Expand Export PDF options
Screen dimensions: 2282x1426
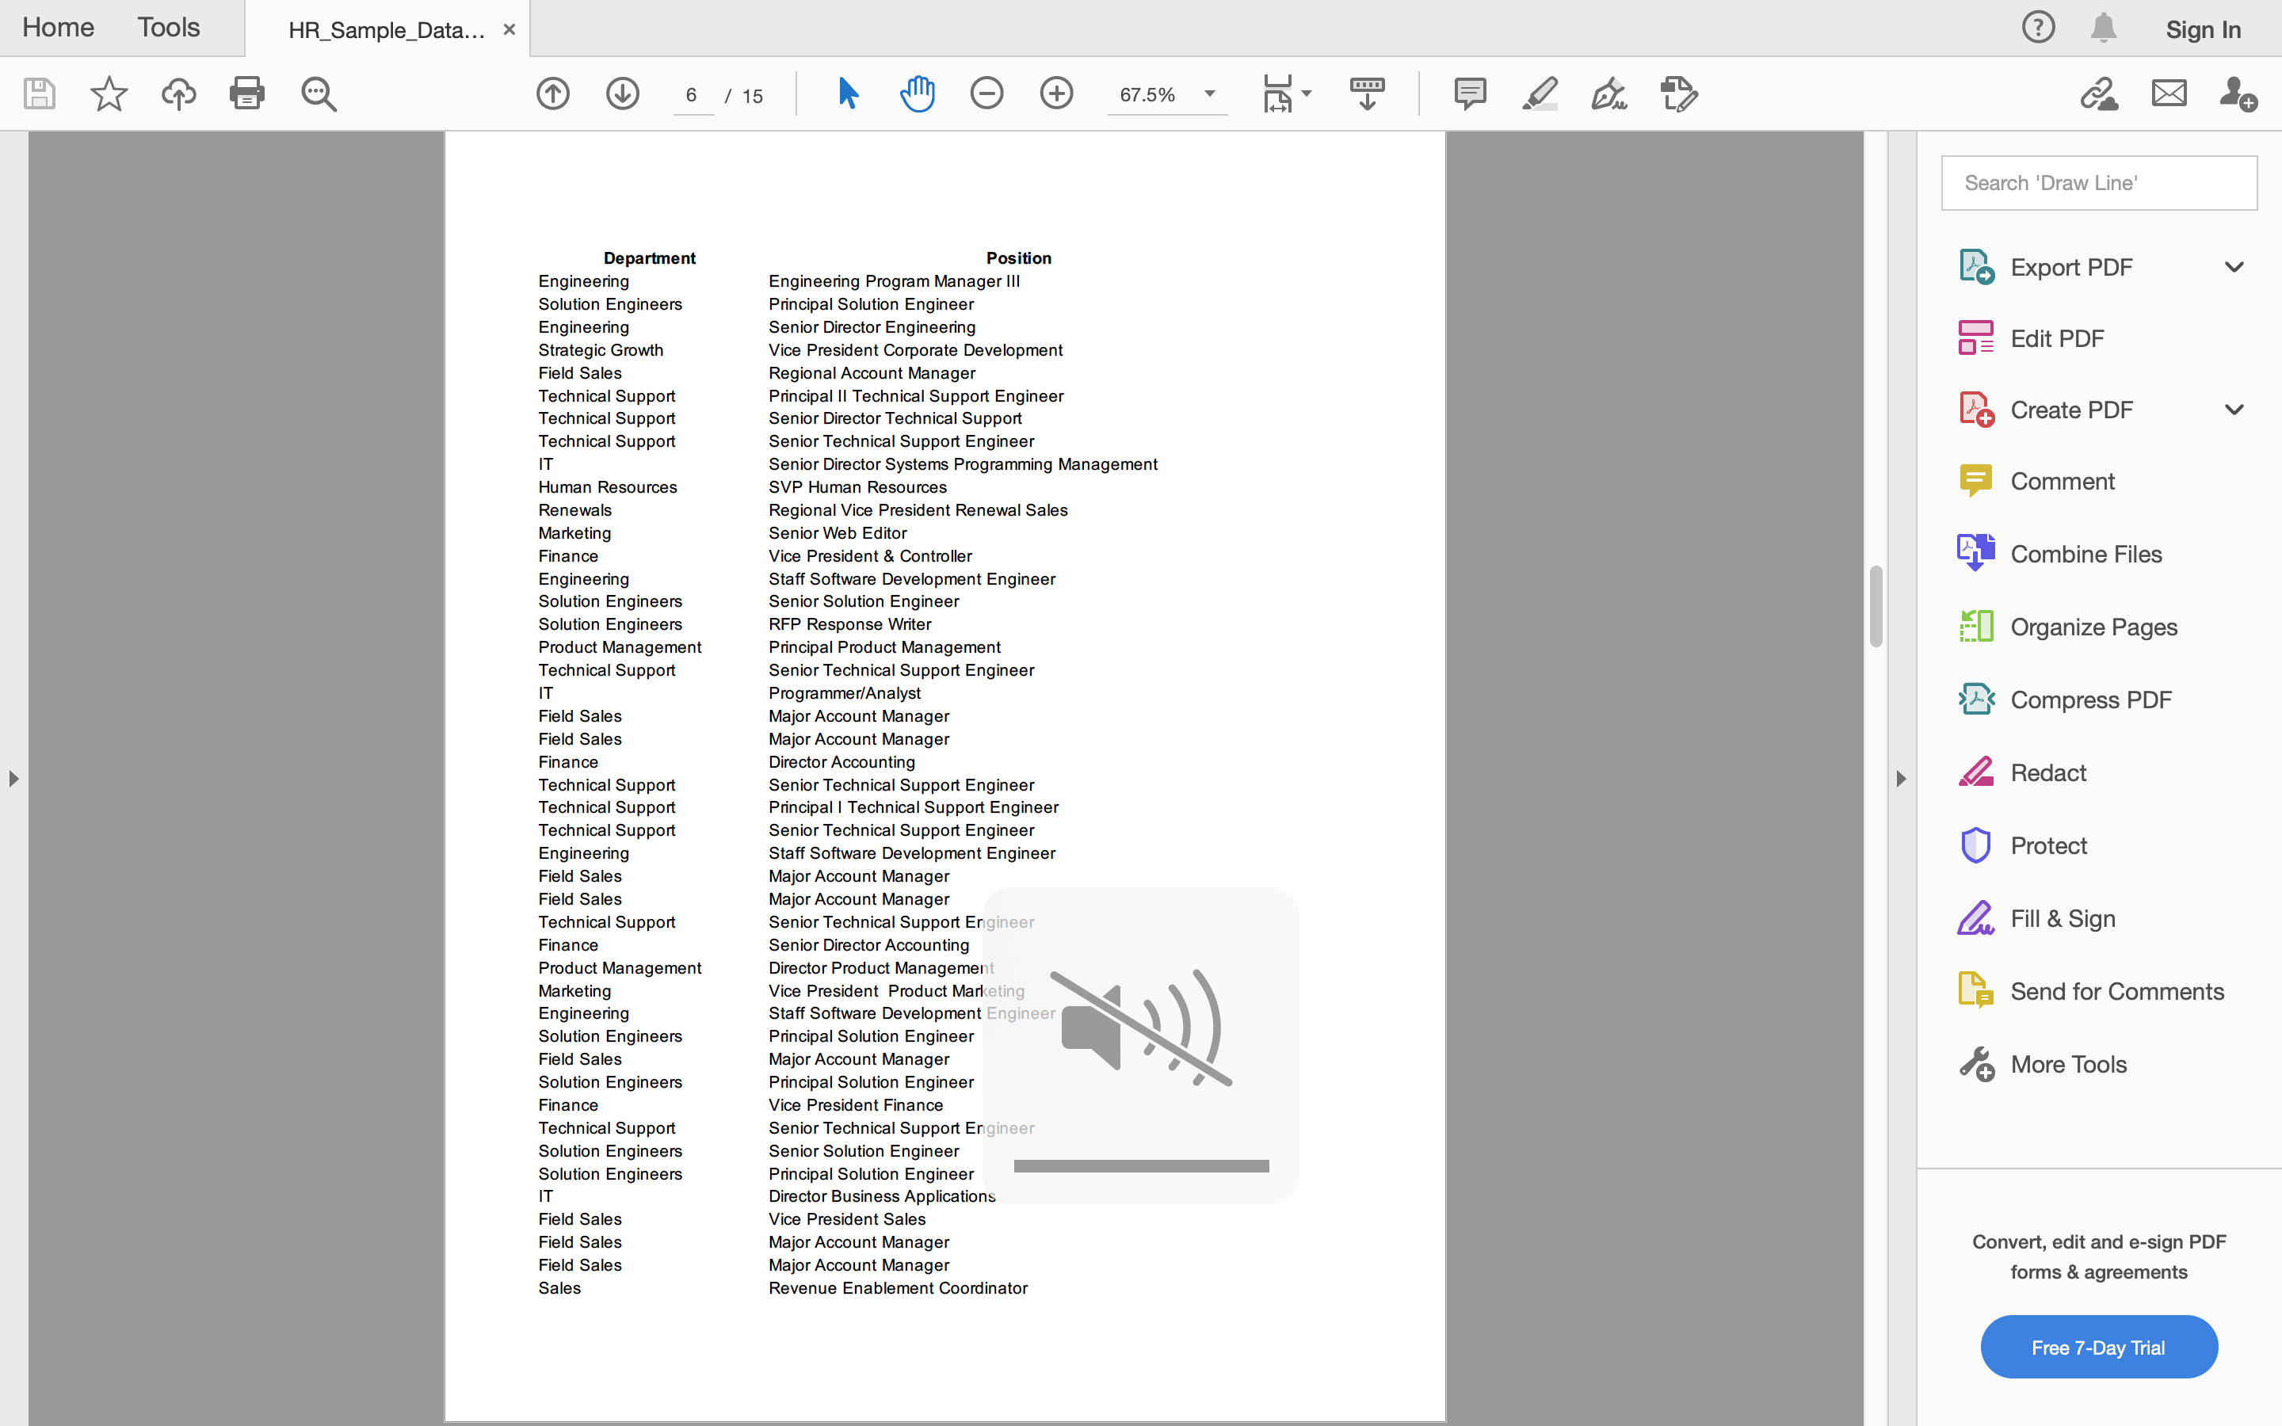[2234, 267]
